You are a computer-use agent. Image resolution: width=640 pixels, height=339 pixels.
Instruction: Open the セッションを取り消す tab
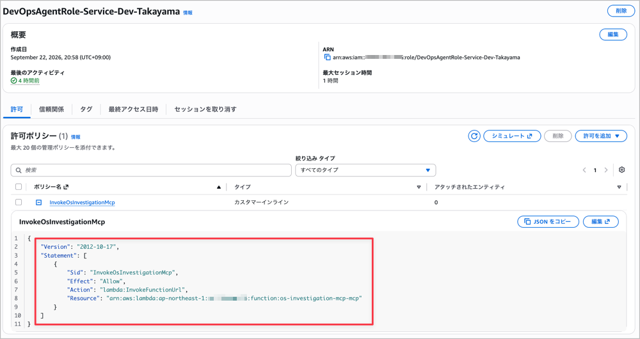pyautogui.click(x=205, y=109)
